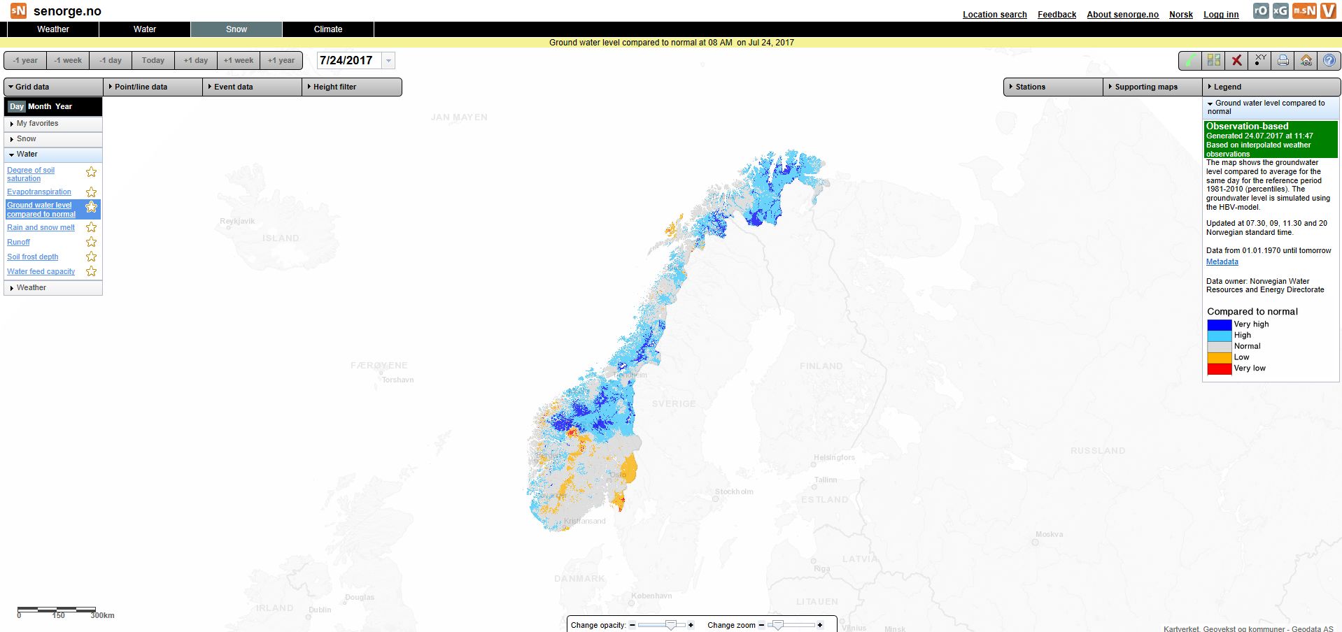This screenshot has height=632, width=1342.
Task: Click the XY coordinate tool icon
Action: [x=1259, y=61]
